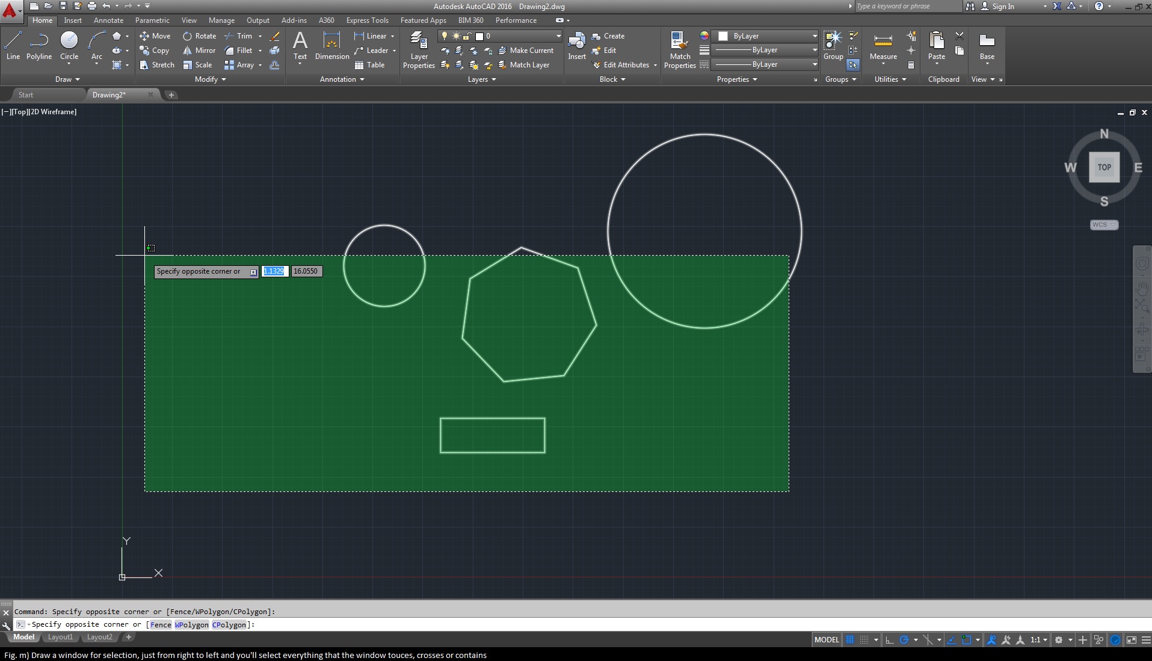Click the Sign In button
This screenshot has height=661, width=1152.
(x=1002, y=7)
